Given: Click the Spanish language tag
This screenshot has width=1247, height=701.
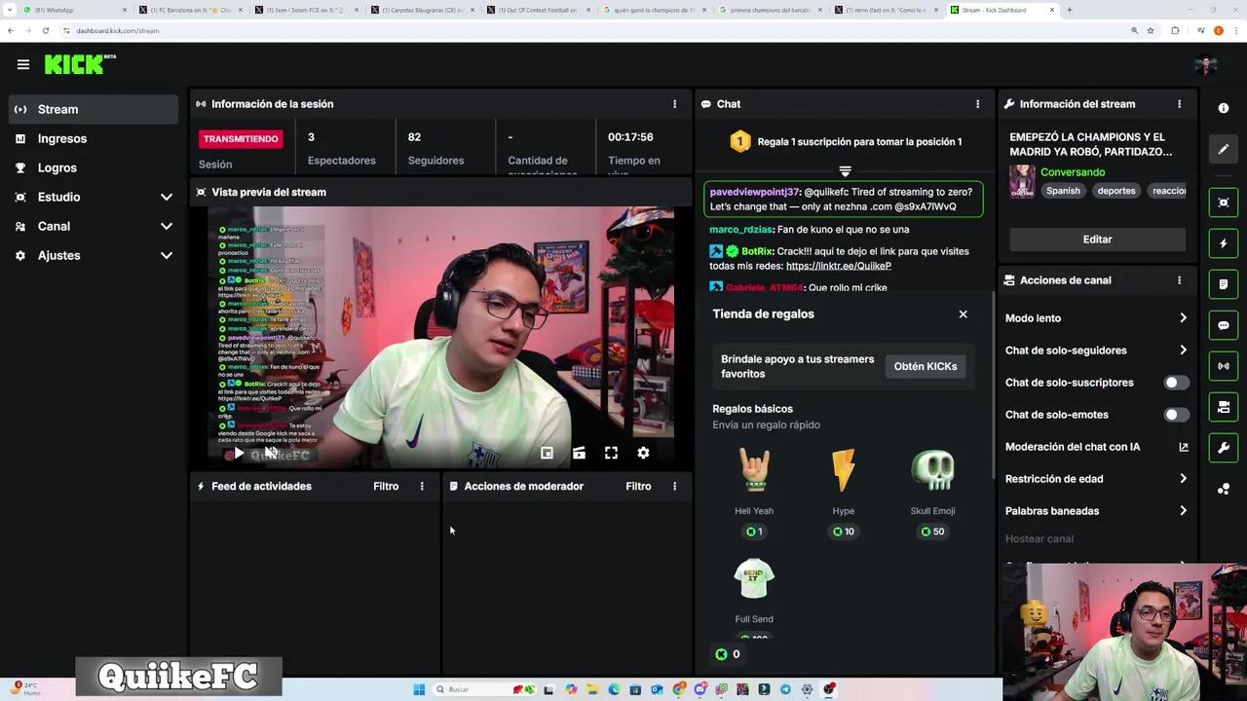Looking at the screenshot, I should pos(1063,191).
